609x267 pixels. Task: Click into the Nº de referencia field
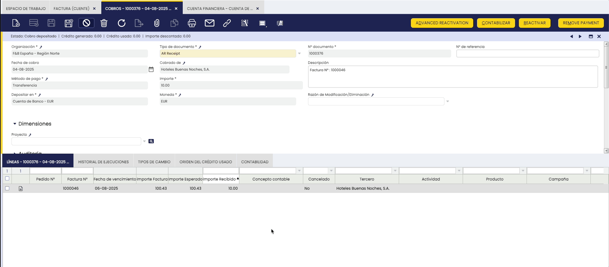[527, 54]
